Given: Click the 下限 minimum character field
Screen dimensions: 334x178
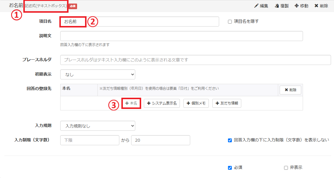Looking at the screenshot, I should click(89, 140).
